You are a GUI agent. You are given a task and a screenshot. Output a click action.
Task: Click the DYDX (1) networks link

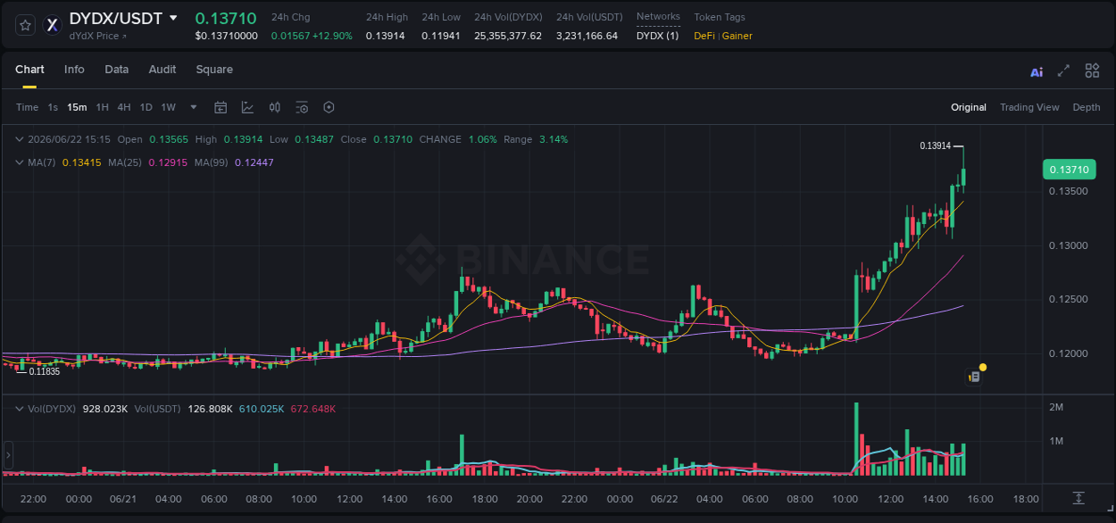pyautogui.click(x=657, y=36)
